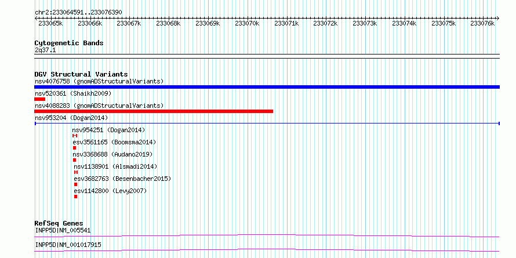516x258 pixels.
Task: Select the nsv520361 Shaikh2009 red bar
Action: coord(39,99)
